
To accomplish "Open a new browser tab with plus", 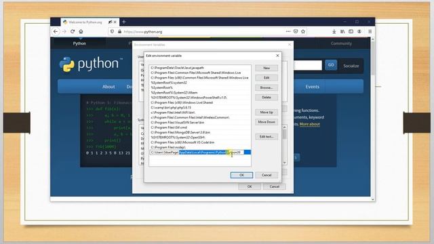I will tap(123, 22).
